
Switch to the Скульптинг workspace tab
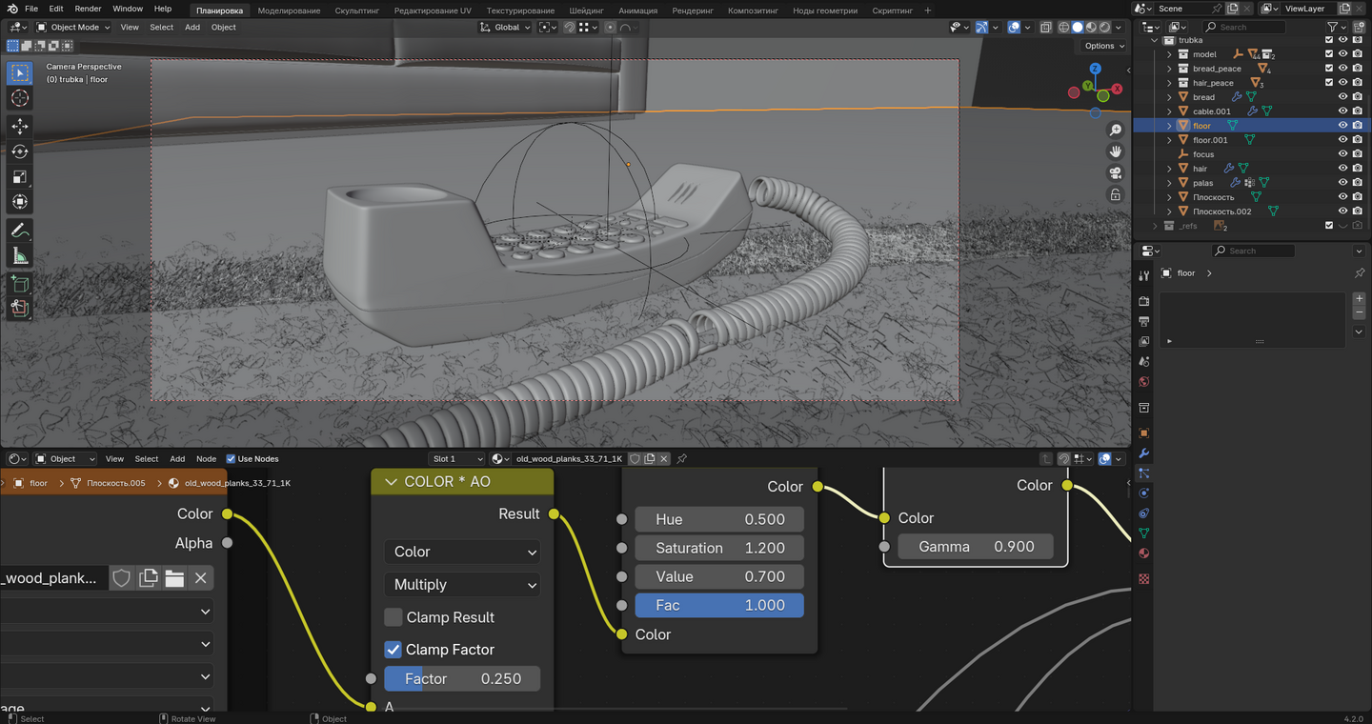[357, 10]
